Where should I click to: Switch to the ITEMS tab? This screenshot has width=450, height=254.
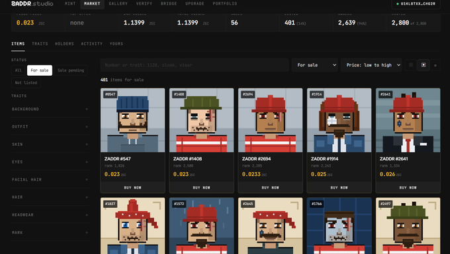pyautogui.click(x=18, y=44)
